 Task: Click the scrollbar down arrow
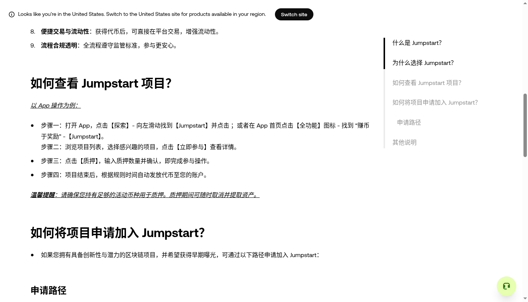pos(525,299)
